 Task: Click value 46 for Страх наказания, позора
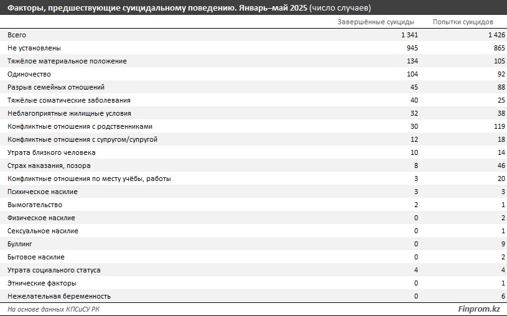[x=501, y=165]
